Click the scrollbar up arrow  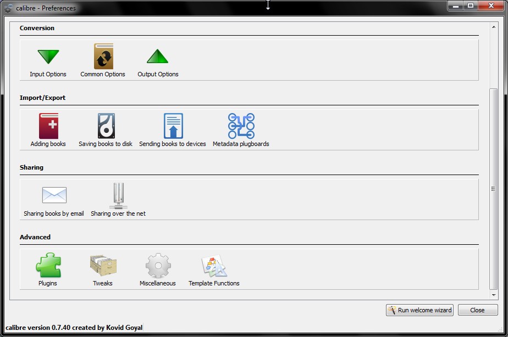click(493, 27)
